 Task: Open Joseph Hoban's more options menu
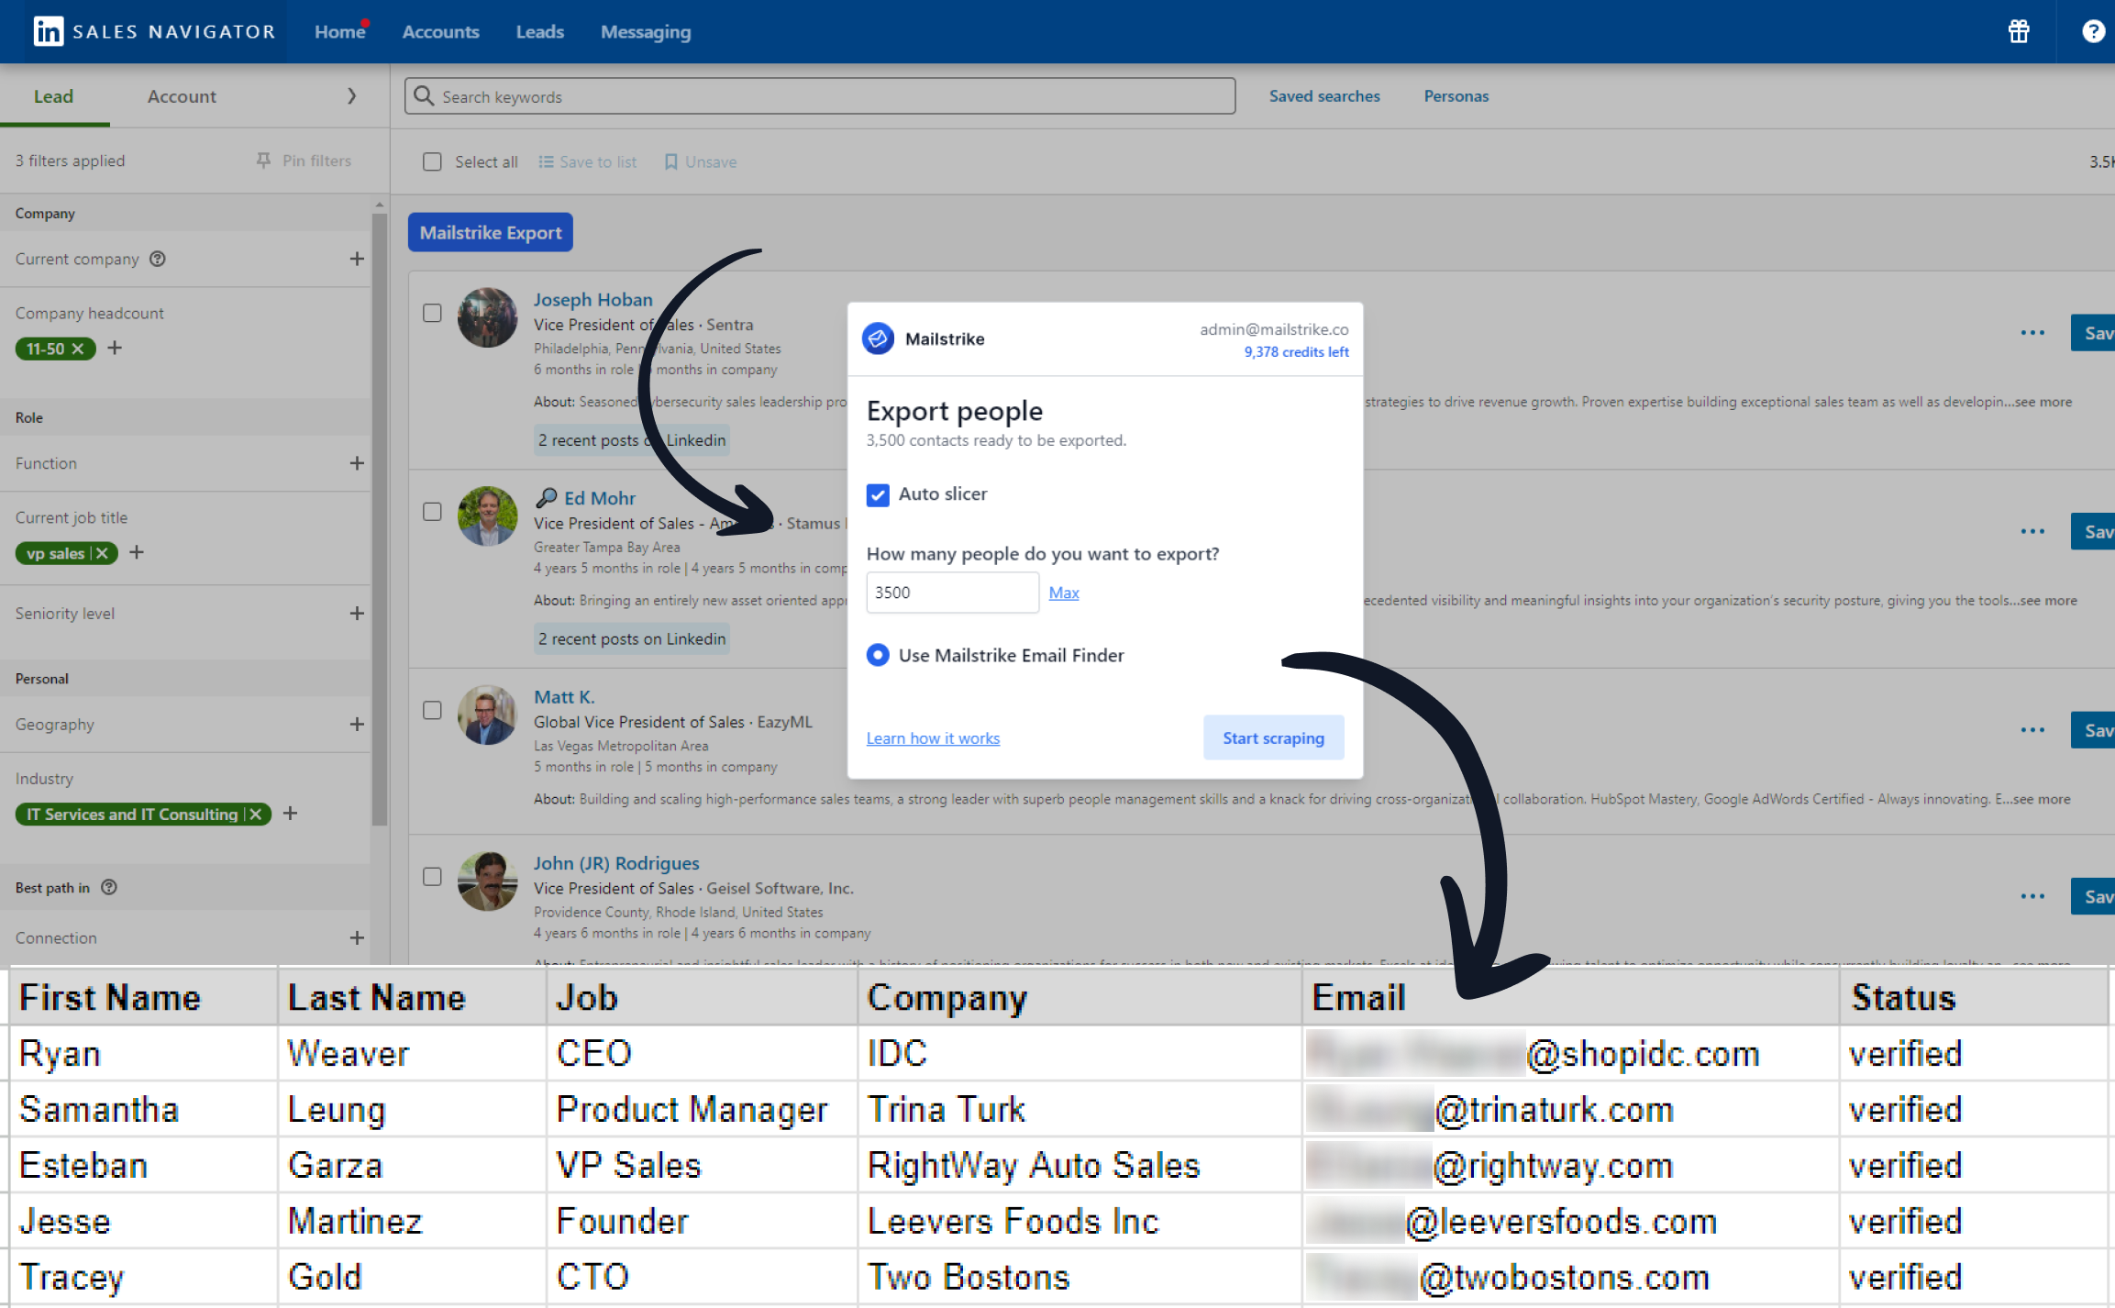[2032, 332]
